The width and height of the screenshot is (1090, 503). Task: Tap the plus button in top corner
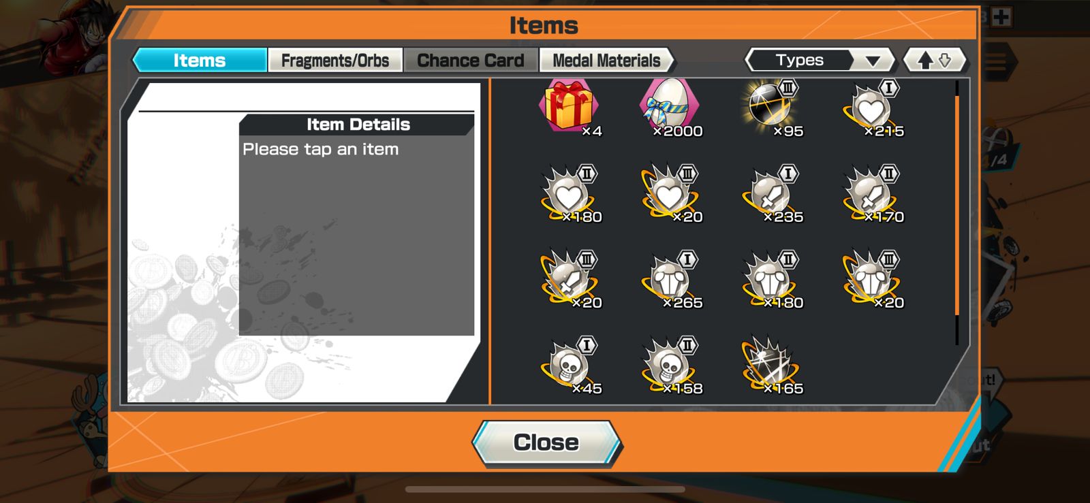pyautogui.click(x=1001, y=17)
